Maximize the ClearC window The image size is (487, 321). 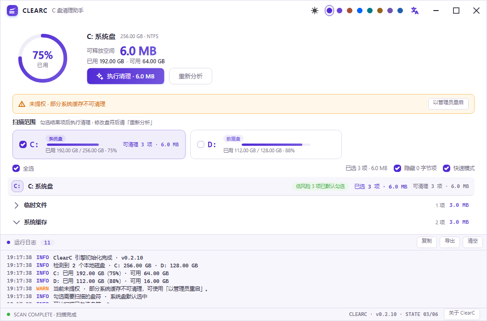456,11
